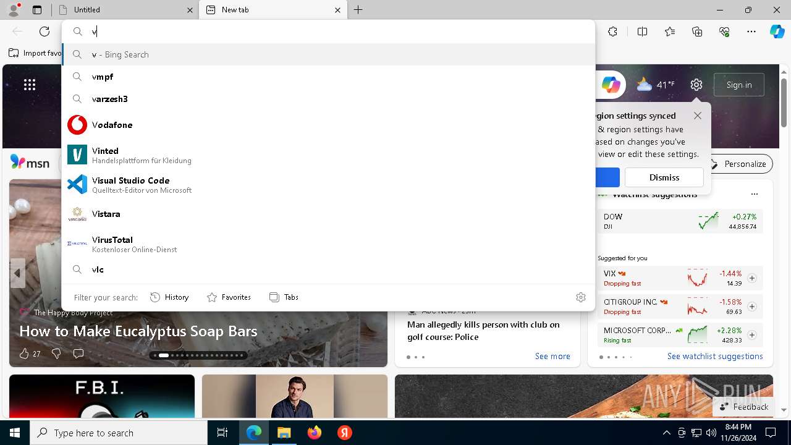Close the region settings synced popup
The width and height of the screenshot is (791, 445).
point(698,116)
